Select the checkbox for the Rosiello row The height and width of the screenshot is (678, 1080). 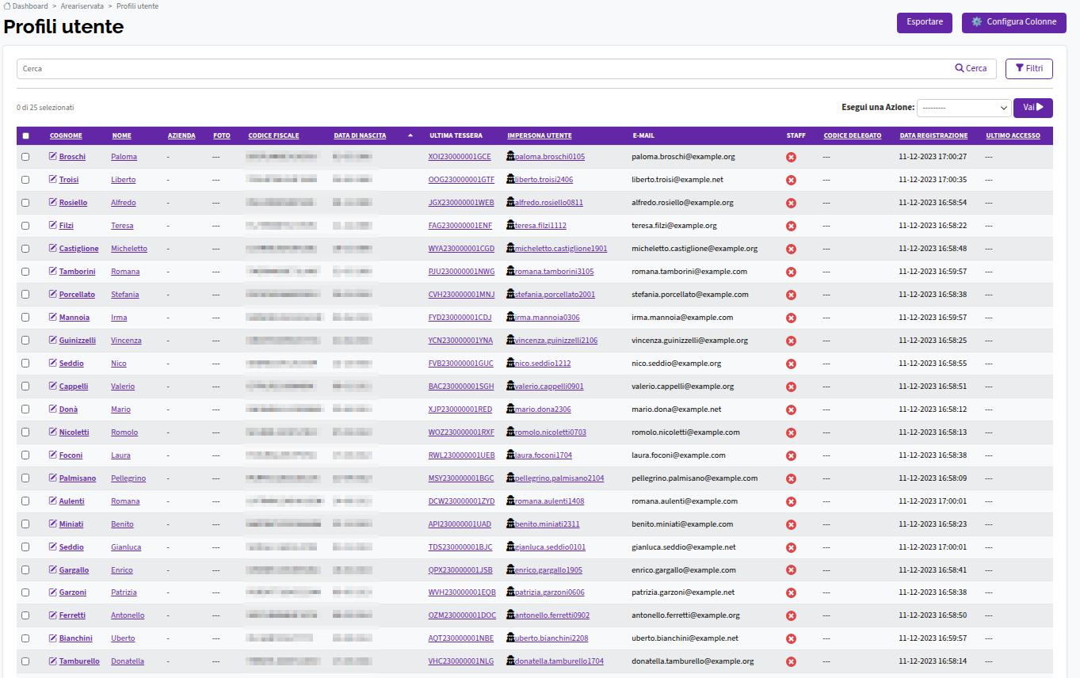click(x=25, y=203)
